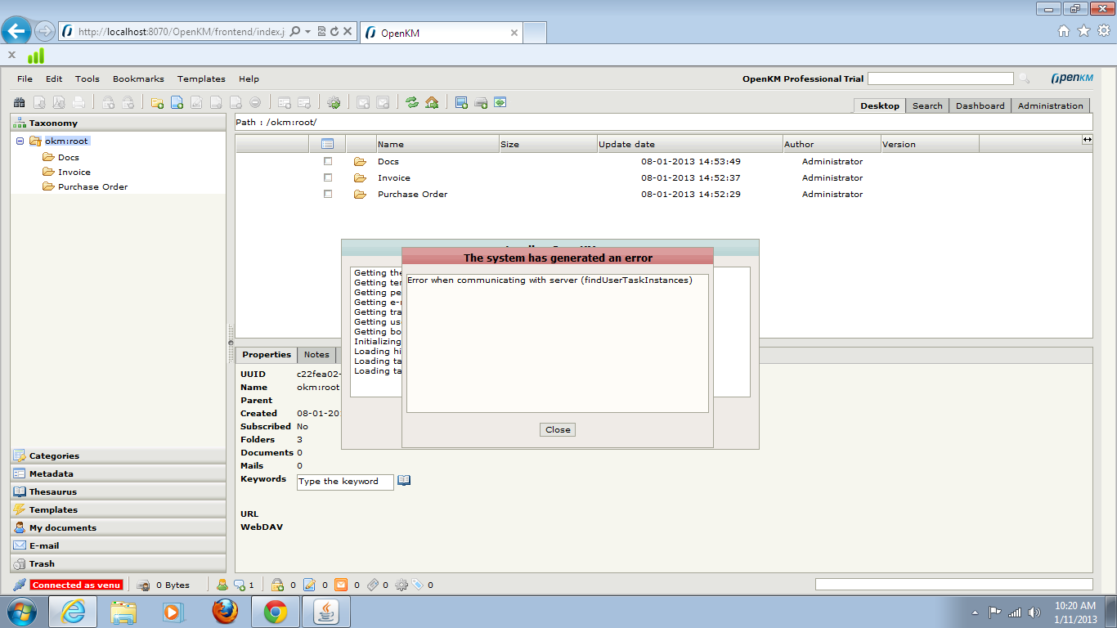Click the binoculars find toolbar icon

[20, 103]
